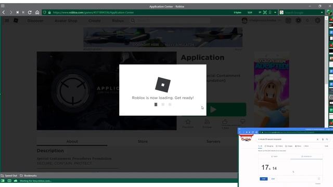This screenshot has width=333, height=187.
Task: Open Avatar Shop in Roblox header
Action: (66, 21)
